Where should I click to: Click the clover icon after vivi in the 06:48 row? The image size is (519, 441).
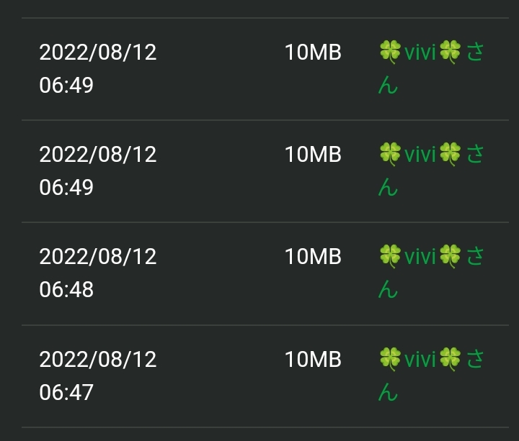click(x=451, y=256)
